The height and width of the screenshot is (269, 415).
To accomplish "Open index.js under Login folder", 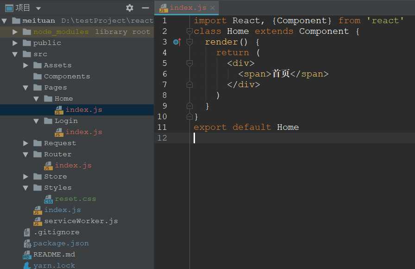I will [84, 132].
